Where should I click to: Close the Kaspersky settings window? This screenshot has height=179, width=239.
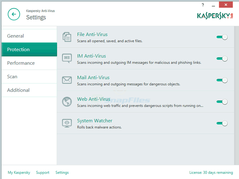tap(226, 5)
